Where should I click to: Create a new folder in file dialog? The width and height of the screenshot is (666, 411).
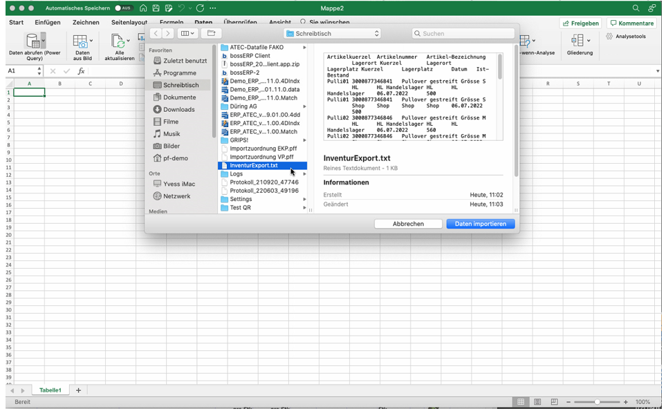tap(211, 33)
